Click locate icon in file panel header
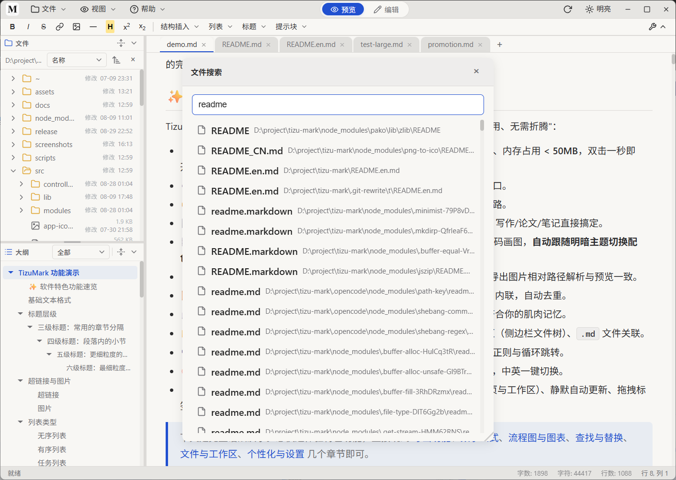The image size is (676, 480). [121, 43]
